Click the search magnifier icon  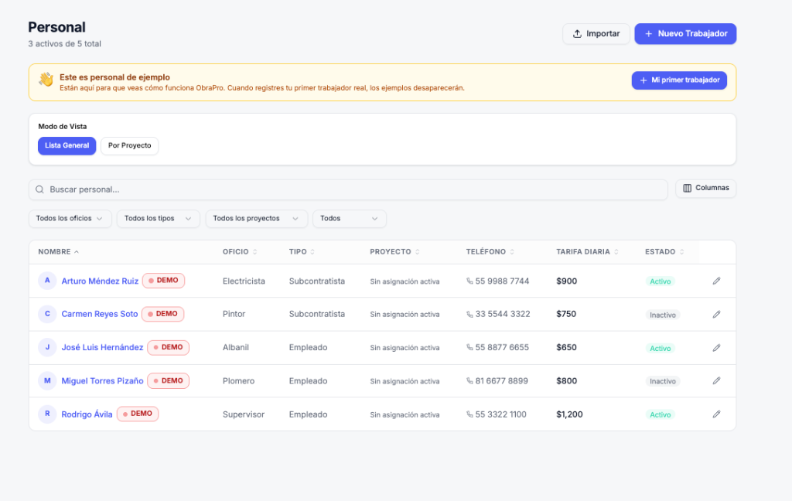[39, 189]
